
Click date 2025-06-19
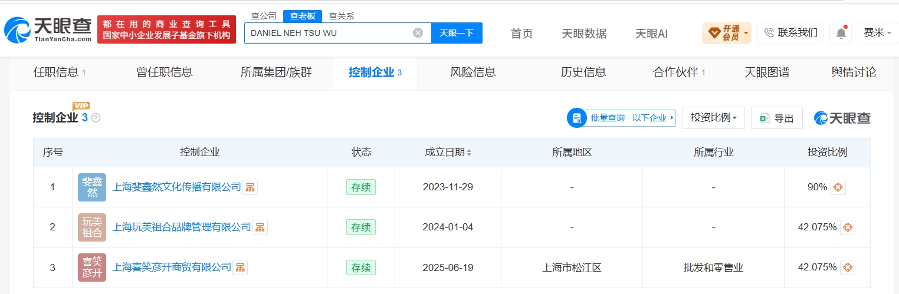(448, 267)
